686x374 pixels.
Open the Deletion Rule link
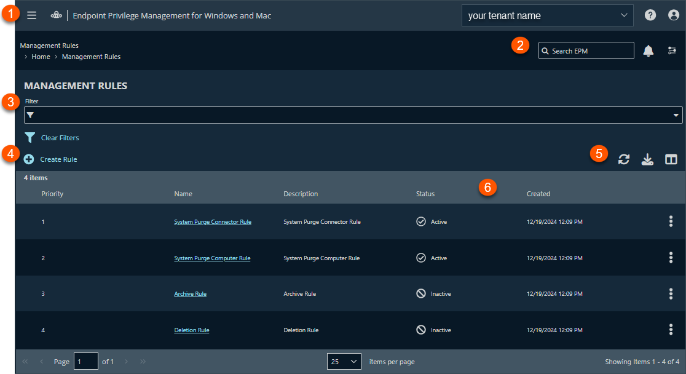[x=192, y=330]
